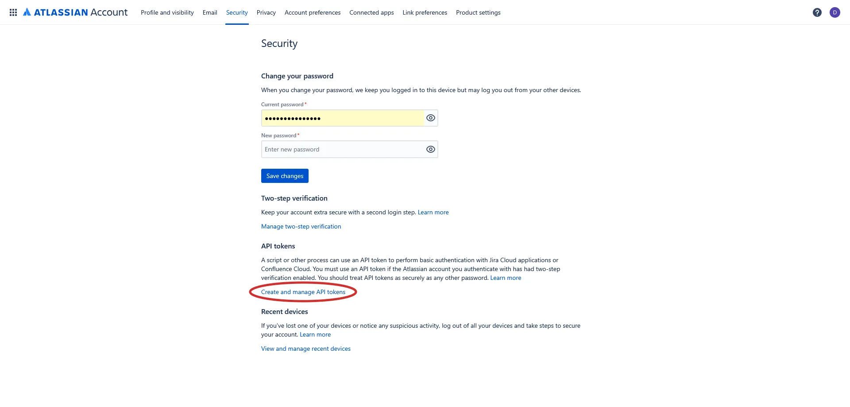This screenshot has width=850, height=407.
Task: Click the Enter new password field
Action: tap(342, 149)
